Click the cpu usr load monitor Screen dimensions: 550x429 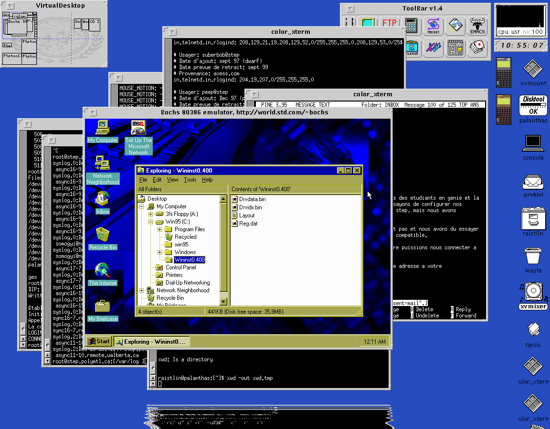[520, 20]
